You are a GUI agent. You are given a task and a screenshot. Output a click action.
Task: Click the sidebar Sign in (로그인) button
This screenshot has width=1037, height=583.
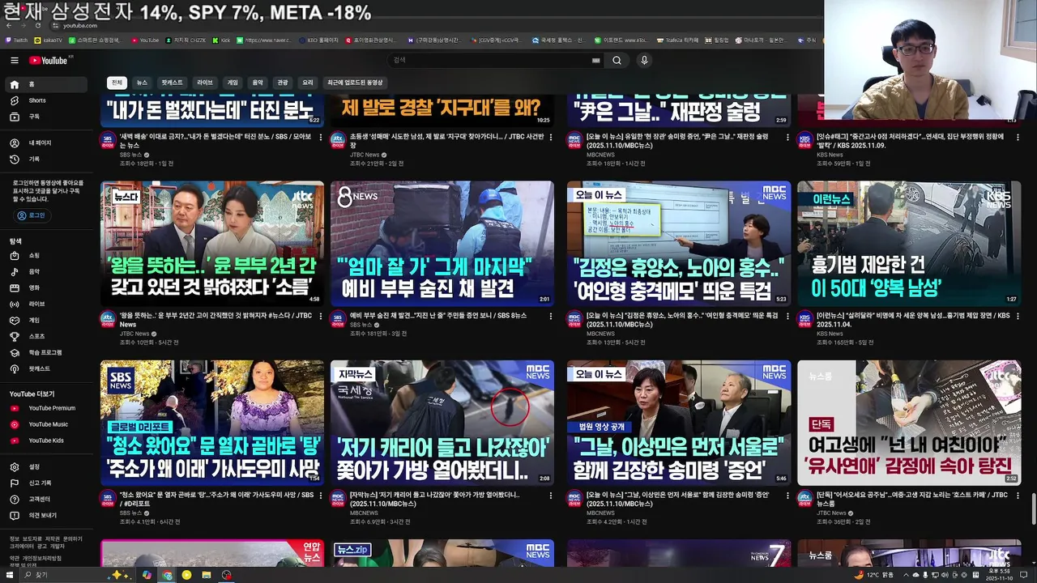coord(32,215)
